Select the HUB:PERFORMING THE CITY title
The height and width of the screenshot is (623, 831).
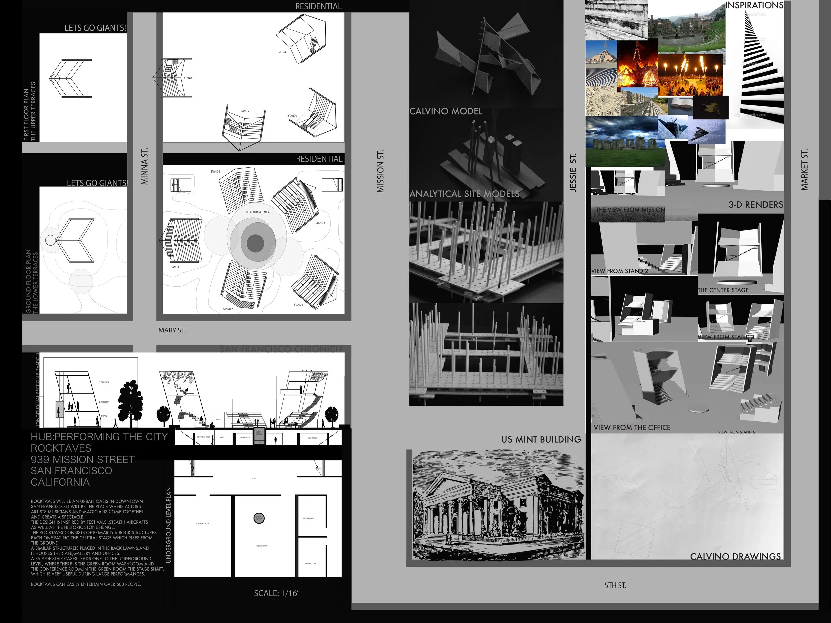pos(99,437)
